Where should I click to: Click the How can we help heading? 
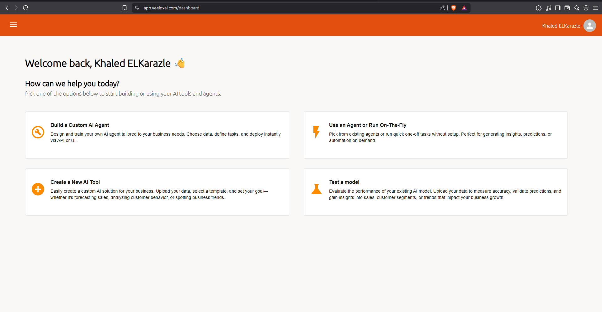[72, 84]
